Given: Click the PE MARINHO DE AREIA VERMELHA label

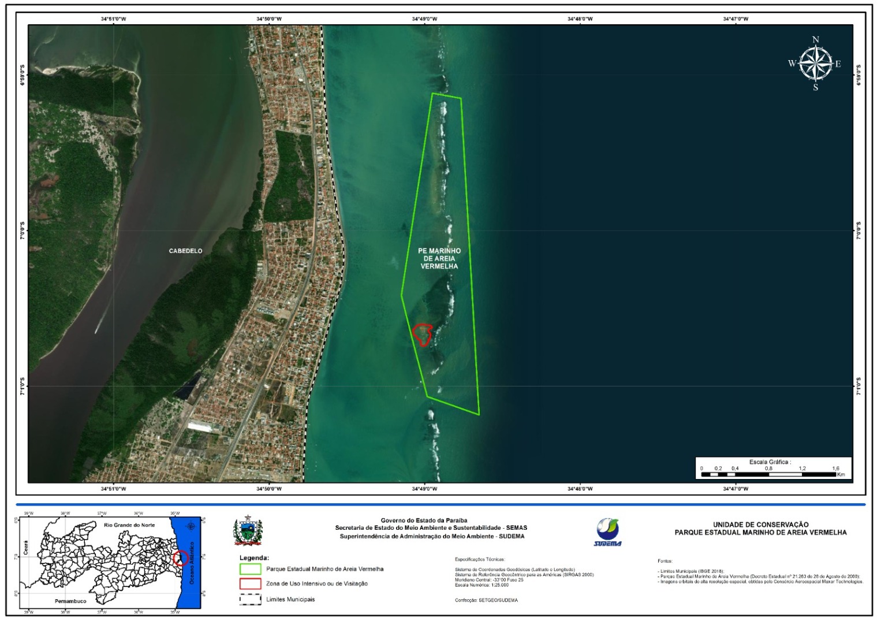Looking at the screenshot, I should click(439, 258).
